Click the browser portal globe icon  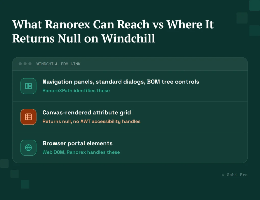[x=28, y=148]
